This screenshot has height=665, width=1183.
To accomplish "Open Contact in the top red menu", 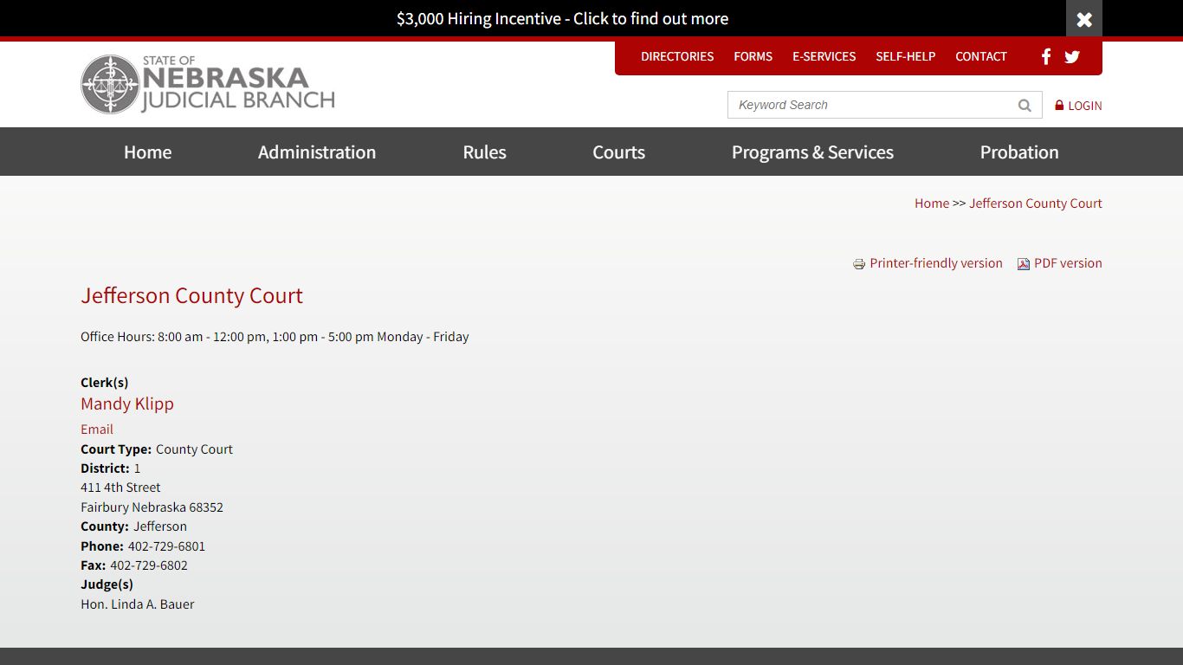I will click(980, 56).
